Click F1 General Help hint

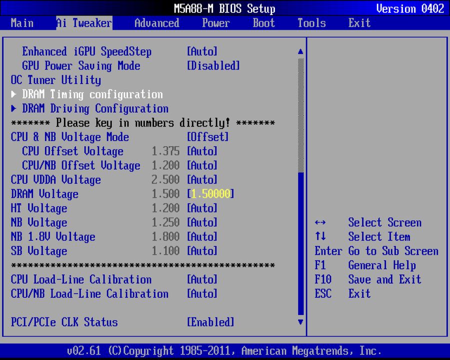coord(365,265)
